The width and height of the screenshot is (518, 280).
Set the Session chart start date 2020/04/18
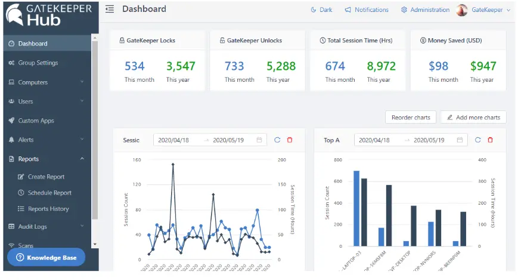[x=173, y=140]
